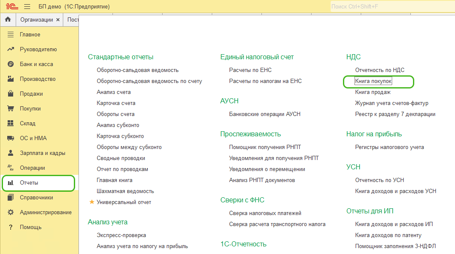Open the Книга покупок report
This screenshot has height=254, width=455.
click(373, 81)
